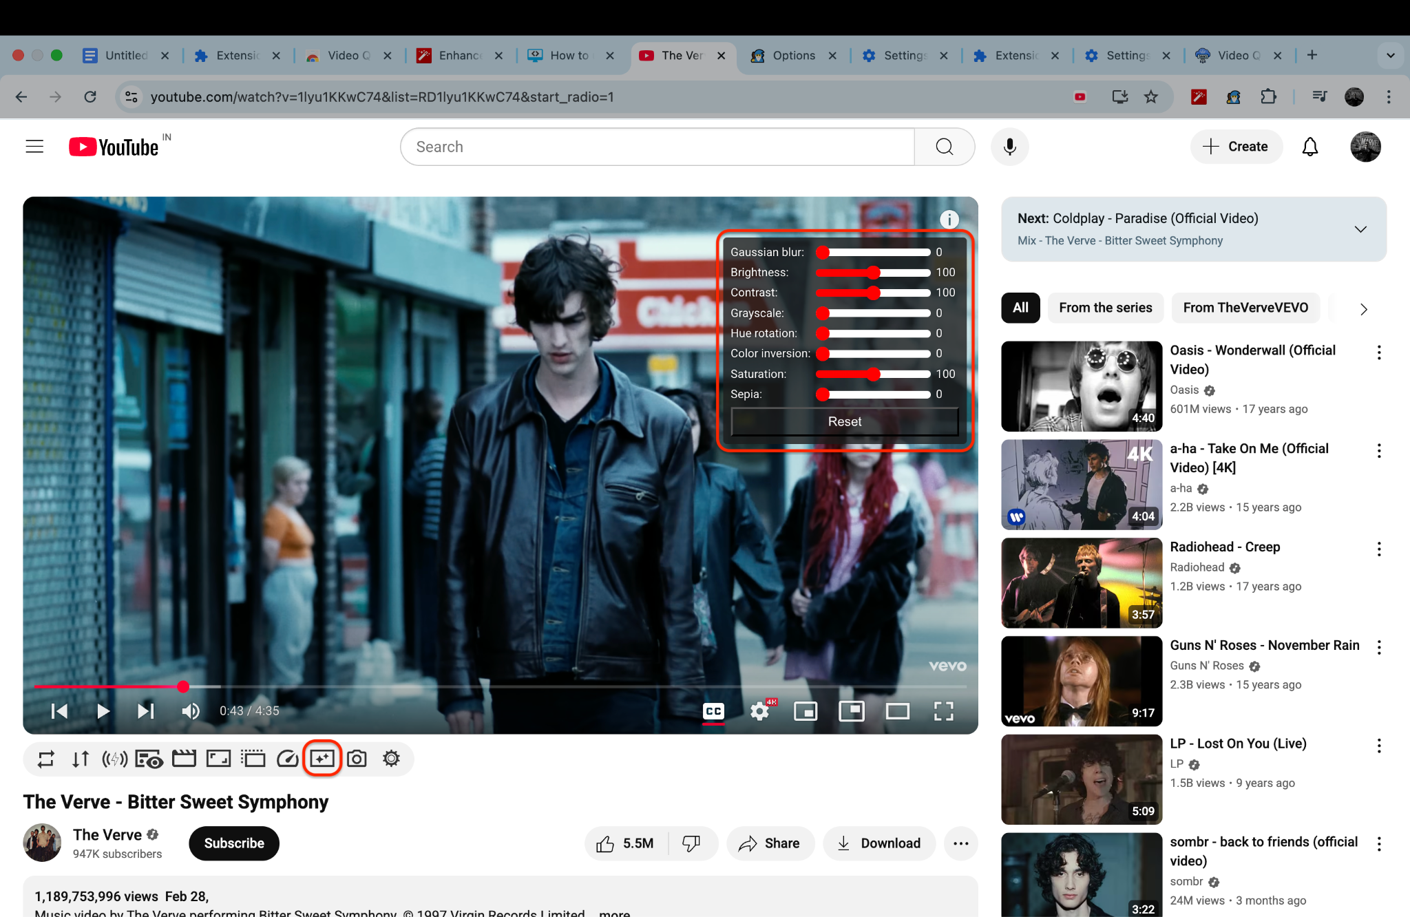Click the hide-ads eye icon below video
1410x917 pixels.
click(149, 759)
